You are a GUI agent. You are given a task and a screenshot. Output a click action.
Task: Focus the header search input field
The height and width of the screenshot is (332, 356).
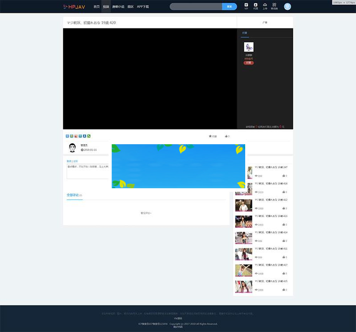(x=196, y=7)
